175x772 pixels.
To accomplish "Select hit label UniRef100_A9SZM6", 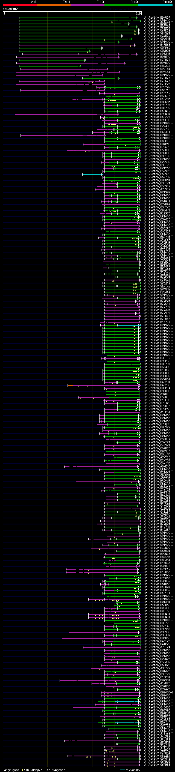I will [x=157, y=54].
